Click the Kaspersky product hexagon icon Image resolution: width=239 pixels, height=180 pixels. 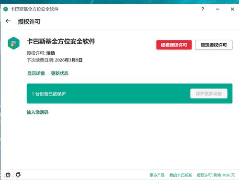14,43
